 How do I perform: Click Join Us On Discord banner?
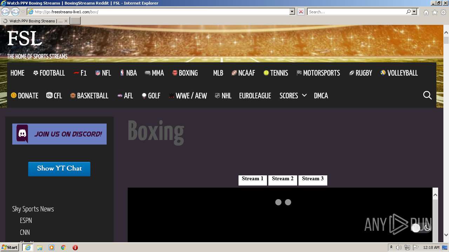pyautogui.click(x=59, y=134)
